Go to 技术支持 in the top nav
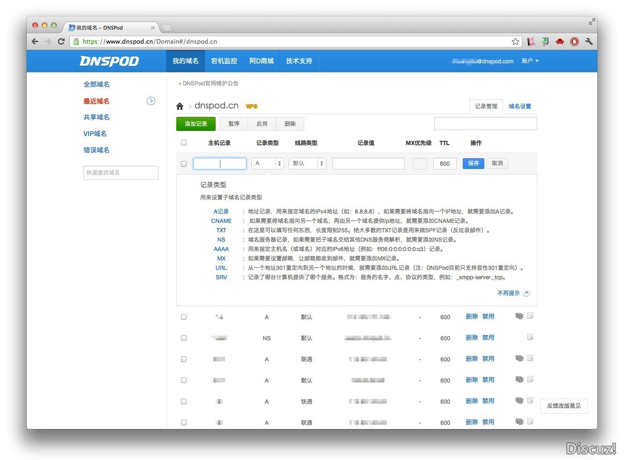This screenshot has height=460, width=624. tap(299, 61)
